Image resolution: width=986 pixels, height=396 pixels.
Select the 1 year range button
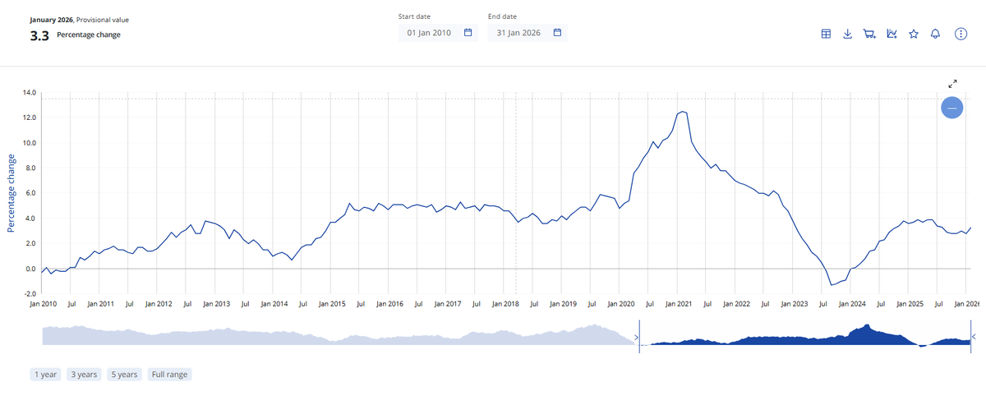coord(45,375)
